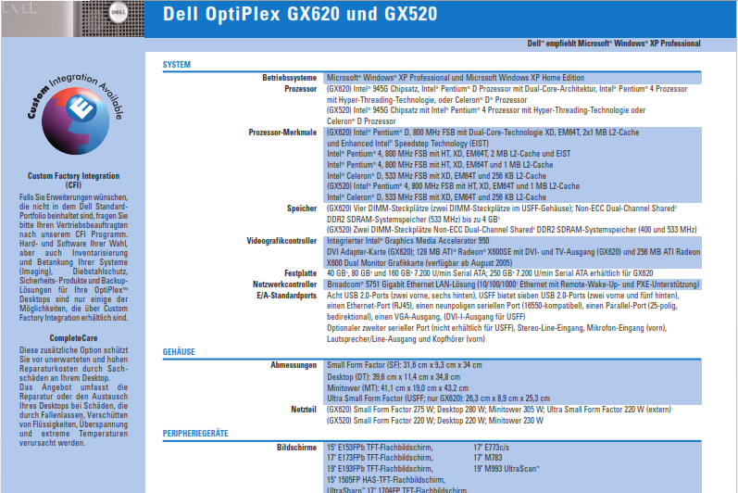Viewport: 738px width, 493px height.
Task: Click the 'Broadcom 5751 Gigabit Ethernet LAN-Lösung' line
Action: 513,284
